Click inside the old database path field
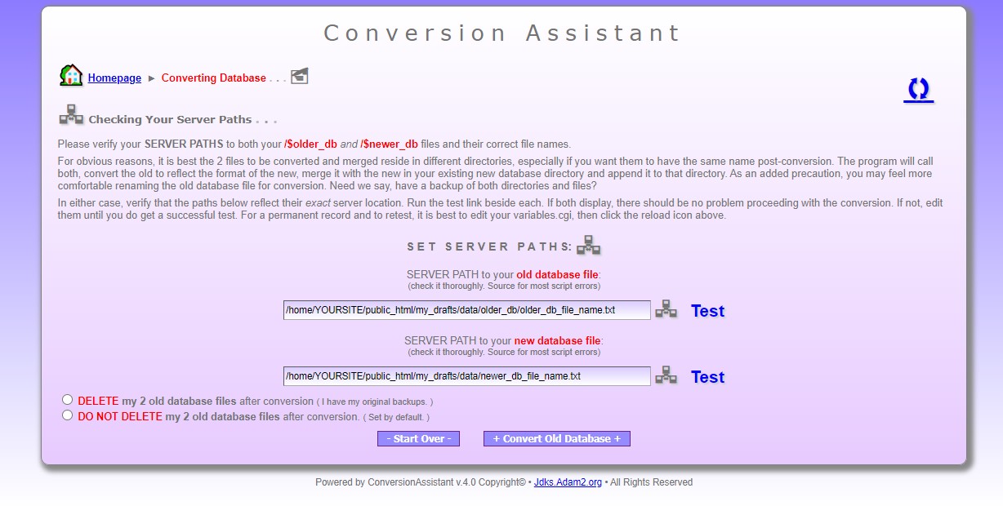This screenshot has height=506, width=1003. tap(466, 310)
